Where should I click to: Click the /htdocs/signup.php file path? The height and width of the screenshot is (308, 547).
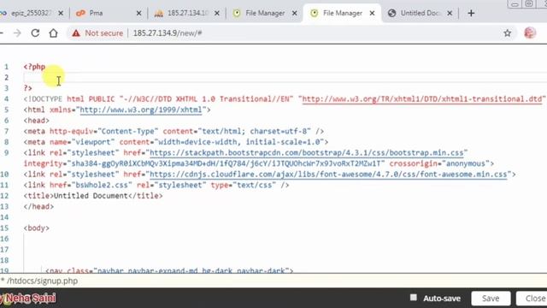pyautogui.click(x=42, y=281)
